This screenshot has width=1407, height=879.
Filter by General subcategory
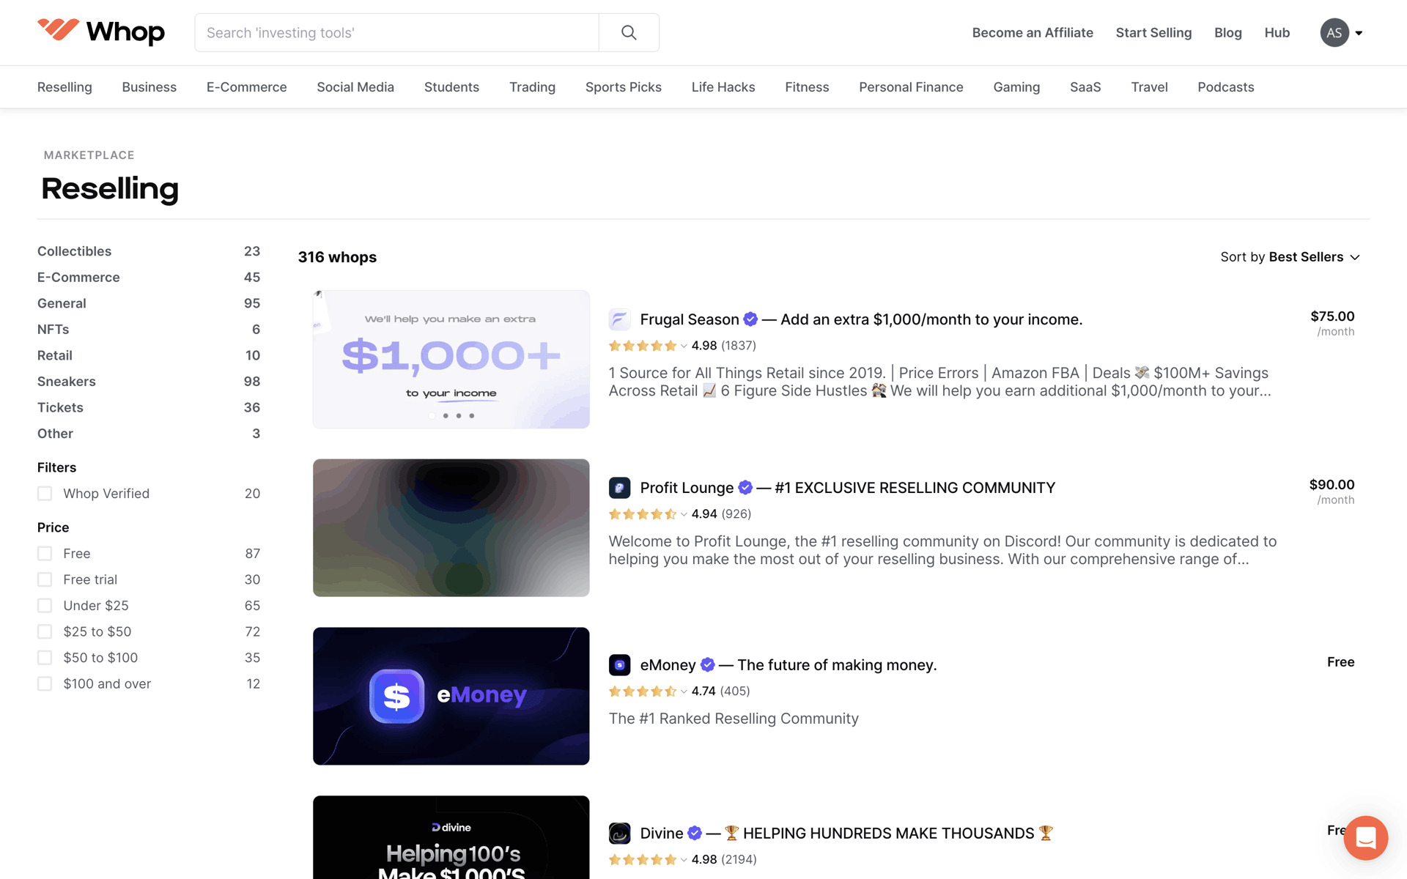coord(149,303)
